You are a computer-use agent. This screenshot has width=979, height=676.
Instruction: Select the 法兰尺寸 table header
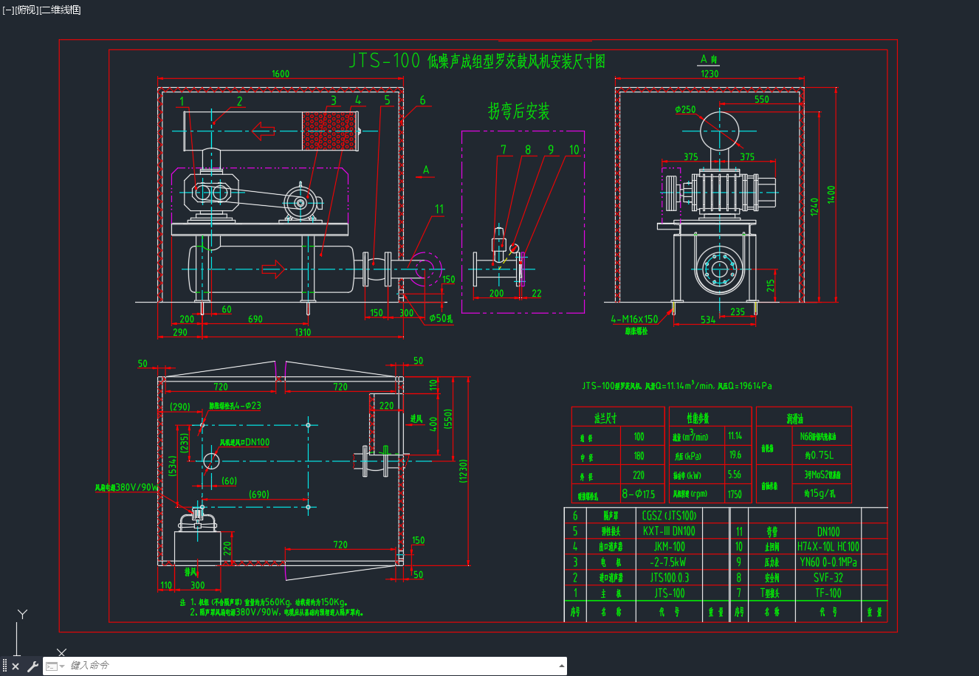pyautogui.click(x=605, y=418)
